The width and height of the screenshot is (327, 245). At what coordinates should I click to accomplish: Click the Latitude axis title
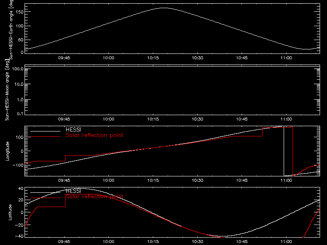coord(10,212)
